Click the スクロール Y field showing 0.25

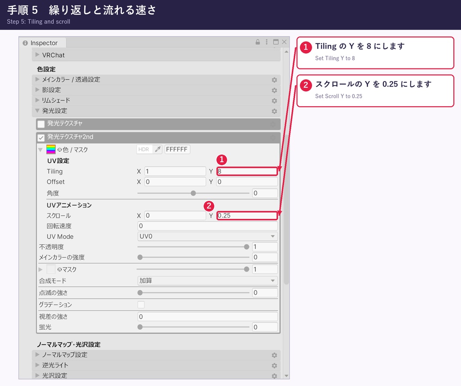[x=247, y=216]
